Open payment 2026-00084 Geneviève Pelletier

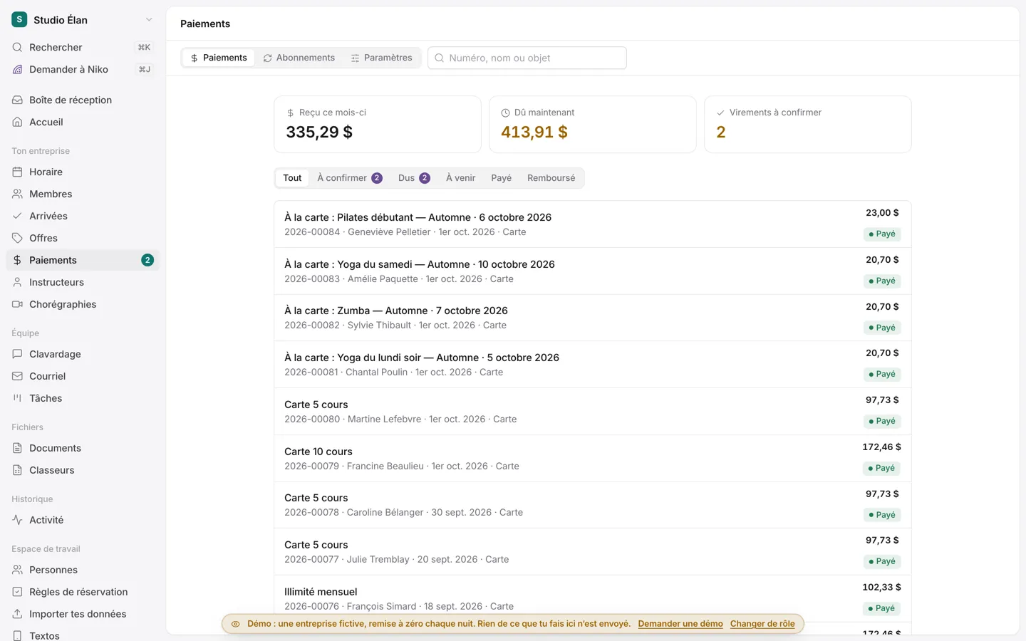pos(592,224)
